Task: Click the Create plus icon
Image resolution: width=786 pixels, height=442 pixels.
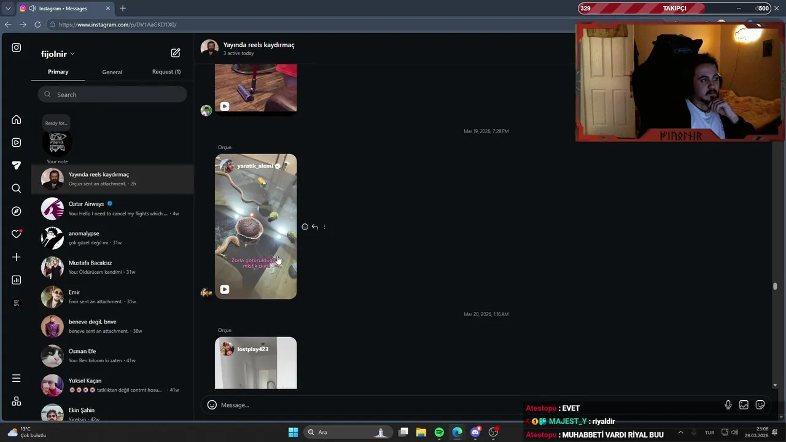Action: [x=17, y=257]
